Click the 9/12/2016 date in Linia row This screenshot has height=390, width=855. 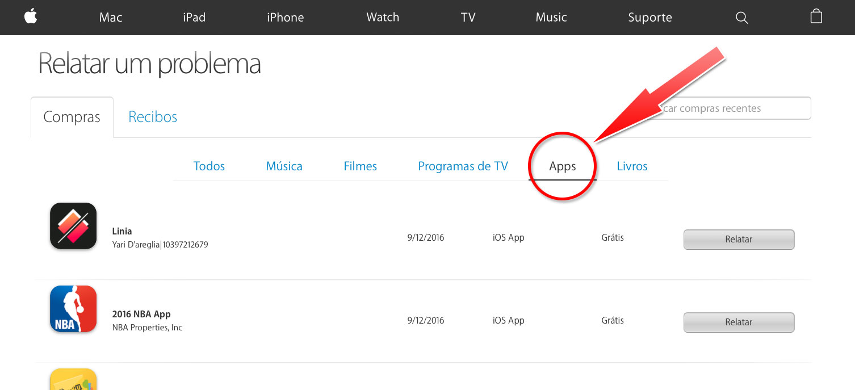click(x=426, y=238)
